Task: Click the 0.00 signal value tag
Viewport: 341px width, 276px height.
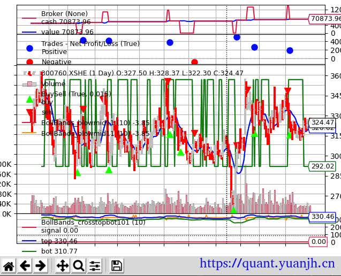Action: pos(319,242)
